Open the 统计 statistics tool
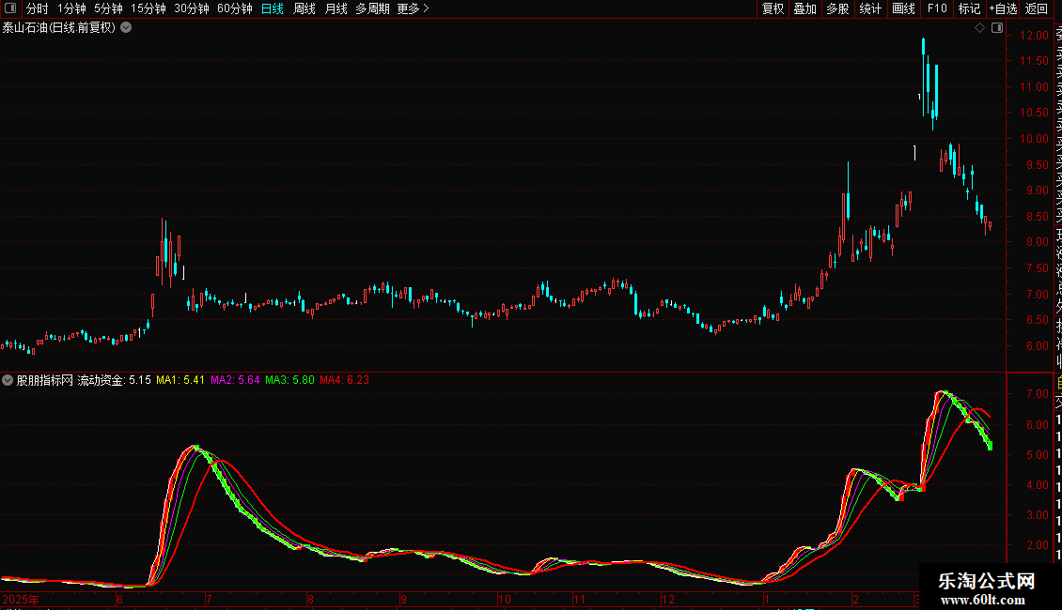Viewport: 1062px width, 610px height. click(x=870, y=8)
